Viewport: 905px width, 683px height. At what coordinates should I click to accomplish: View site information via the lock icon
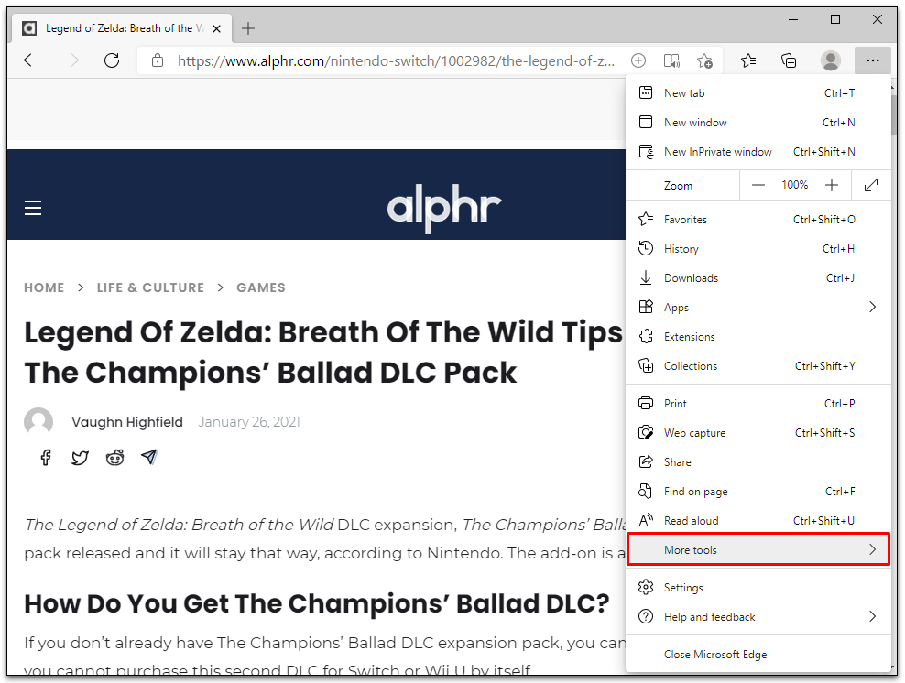158,60
